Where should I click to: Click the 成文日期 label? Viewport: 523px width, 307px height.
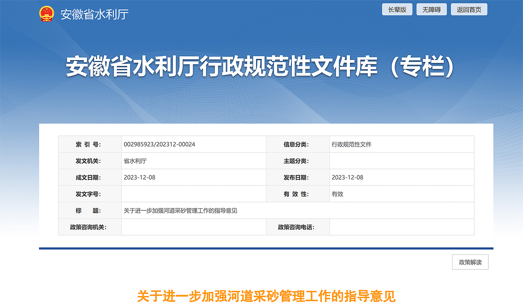[x=88, y=177]
